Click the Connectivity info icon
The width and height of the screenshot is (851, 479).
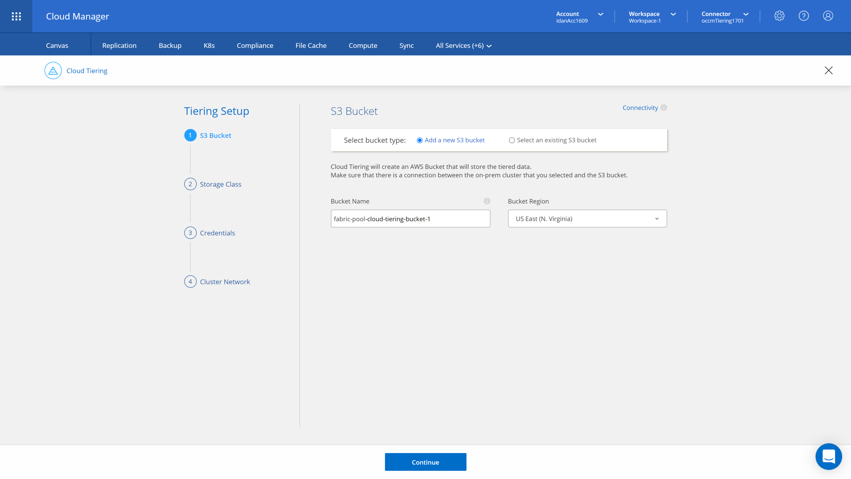(664, 108)
